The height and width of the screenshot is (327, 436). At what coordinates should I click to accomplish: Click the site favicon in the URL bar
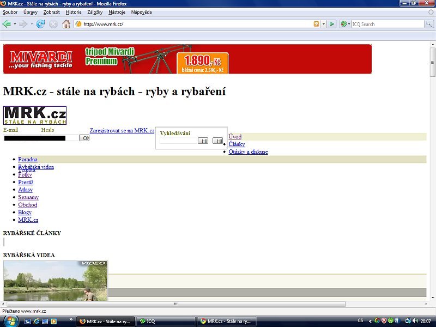pyautogui.click(x=78, y=24)
